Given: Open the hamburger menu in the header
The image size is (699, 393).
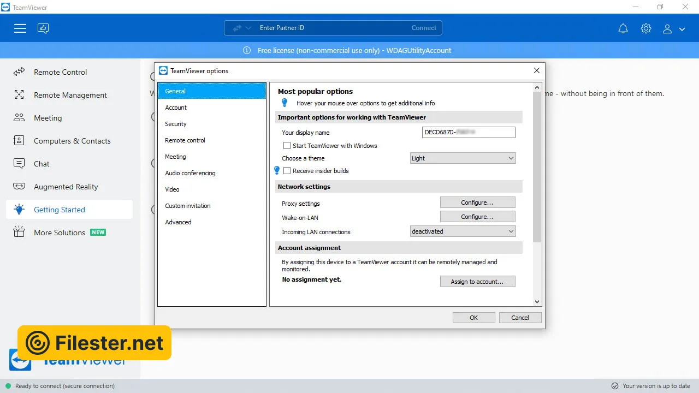Looking at the screenshot, I should pos(20,28).
